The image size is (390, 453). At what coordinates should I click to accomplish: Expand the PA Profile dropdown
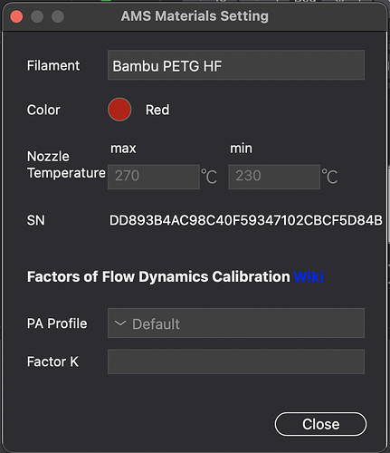click(236, 323)
